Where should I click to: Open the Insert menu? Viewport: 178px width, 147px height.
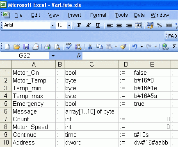(74, 15)
